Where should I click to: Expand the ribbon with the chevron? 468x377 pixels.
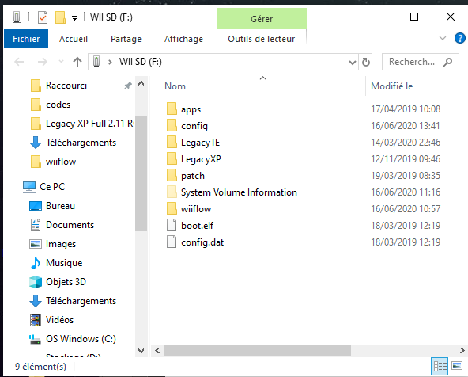point(443,38)
